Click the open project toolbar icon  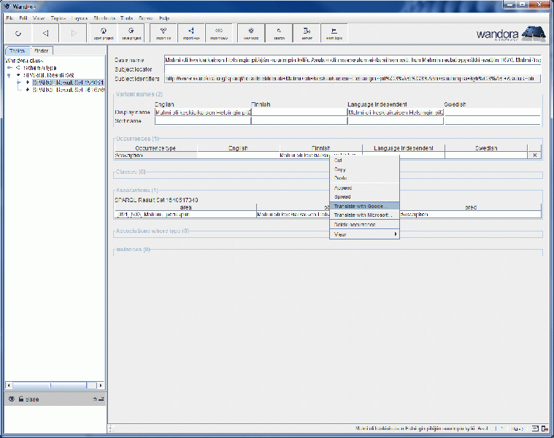(103, 33)
